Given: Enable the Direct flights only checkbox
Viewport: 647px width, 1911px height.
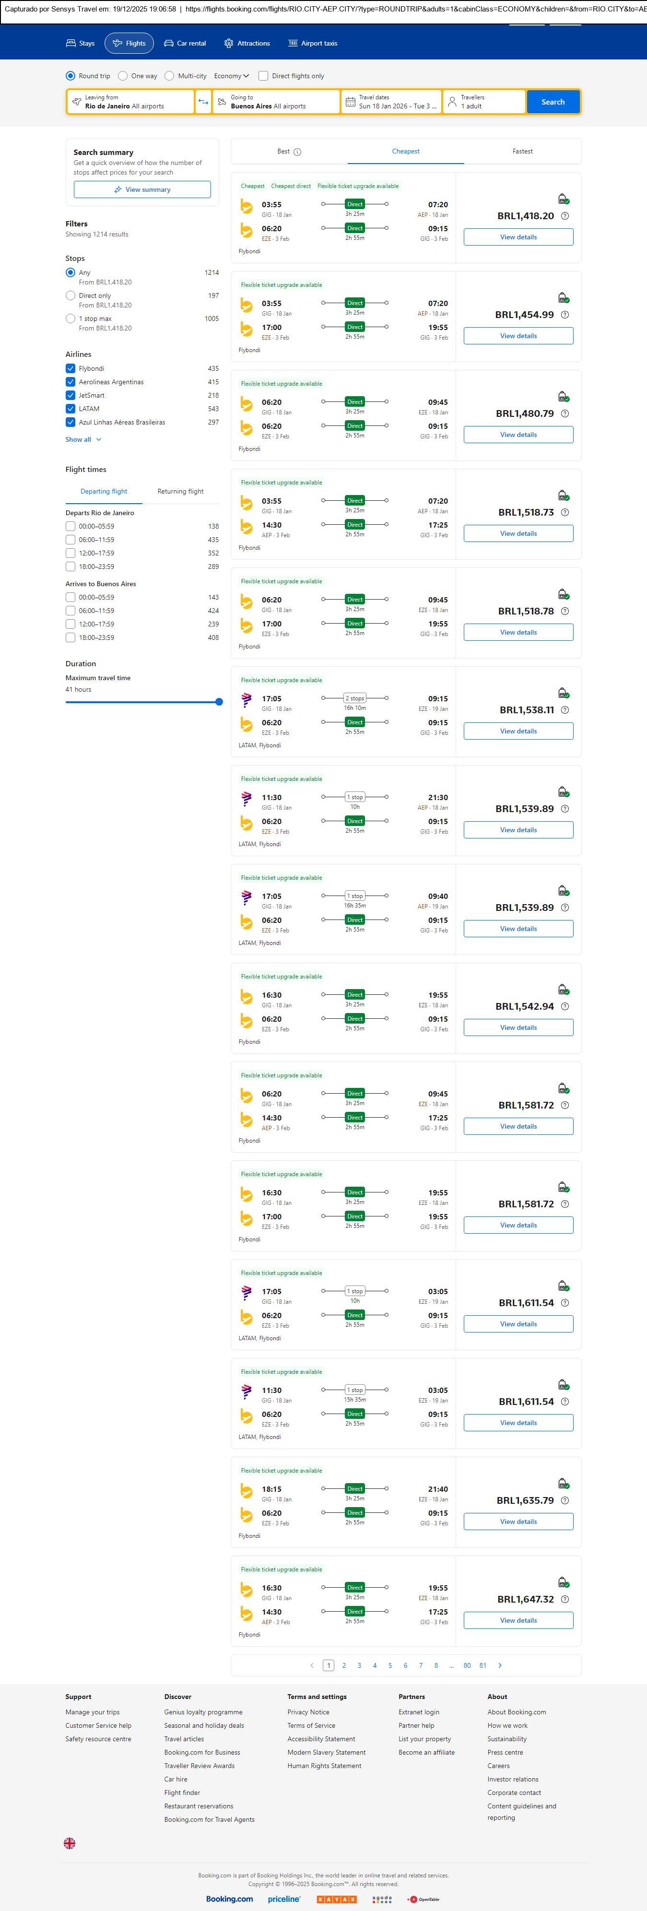Looking at the screenshot, I should pos(263,76).
